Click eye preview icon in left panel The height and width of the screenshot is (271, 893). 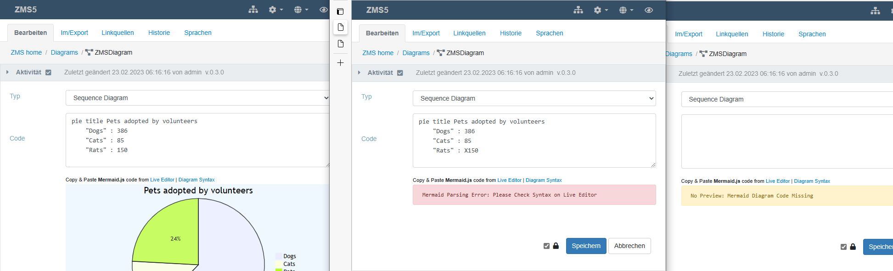coord(324,10)
